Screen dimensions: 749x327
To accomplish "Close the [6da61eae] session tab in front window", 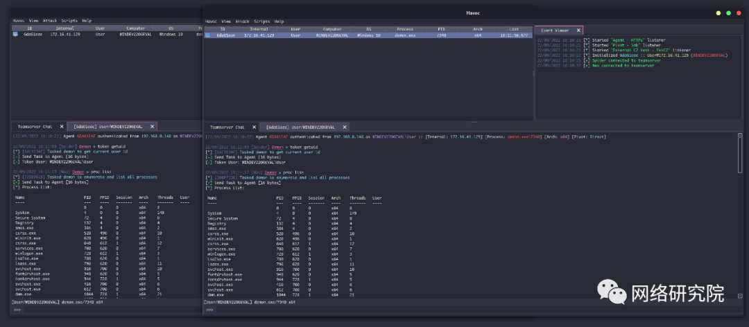I will pos(345,127).
